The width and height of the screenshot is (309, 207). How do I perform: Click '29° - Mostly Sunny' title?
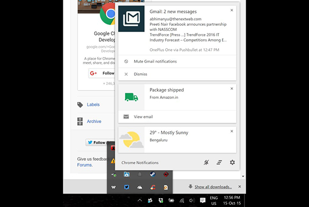169,132
